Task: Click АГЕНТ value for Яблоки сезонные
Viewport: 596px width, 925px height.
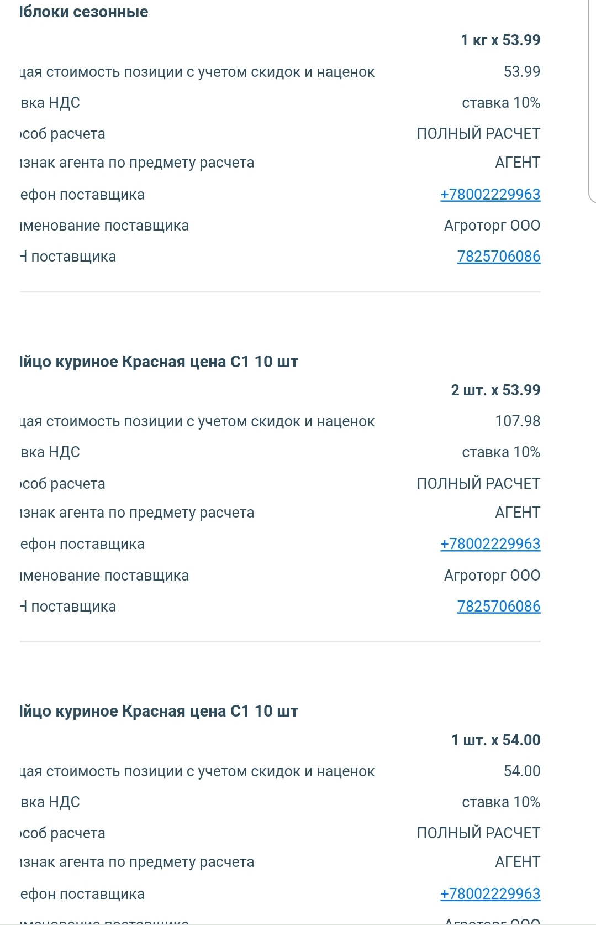Action: 517,163
